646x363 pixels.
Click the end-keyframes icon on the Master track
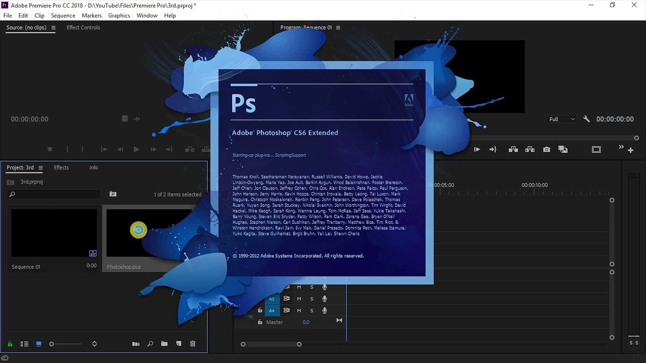(339, 320)
